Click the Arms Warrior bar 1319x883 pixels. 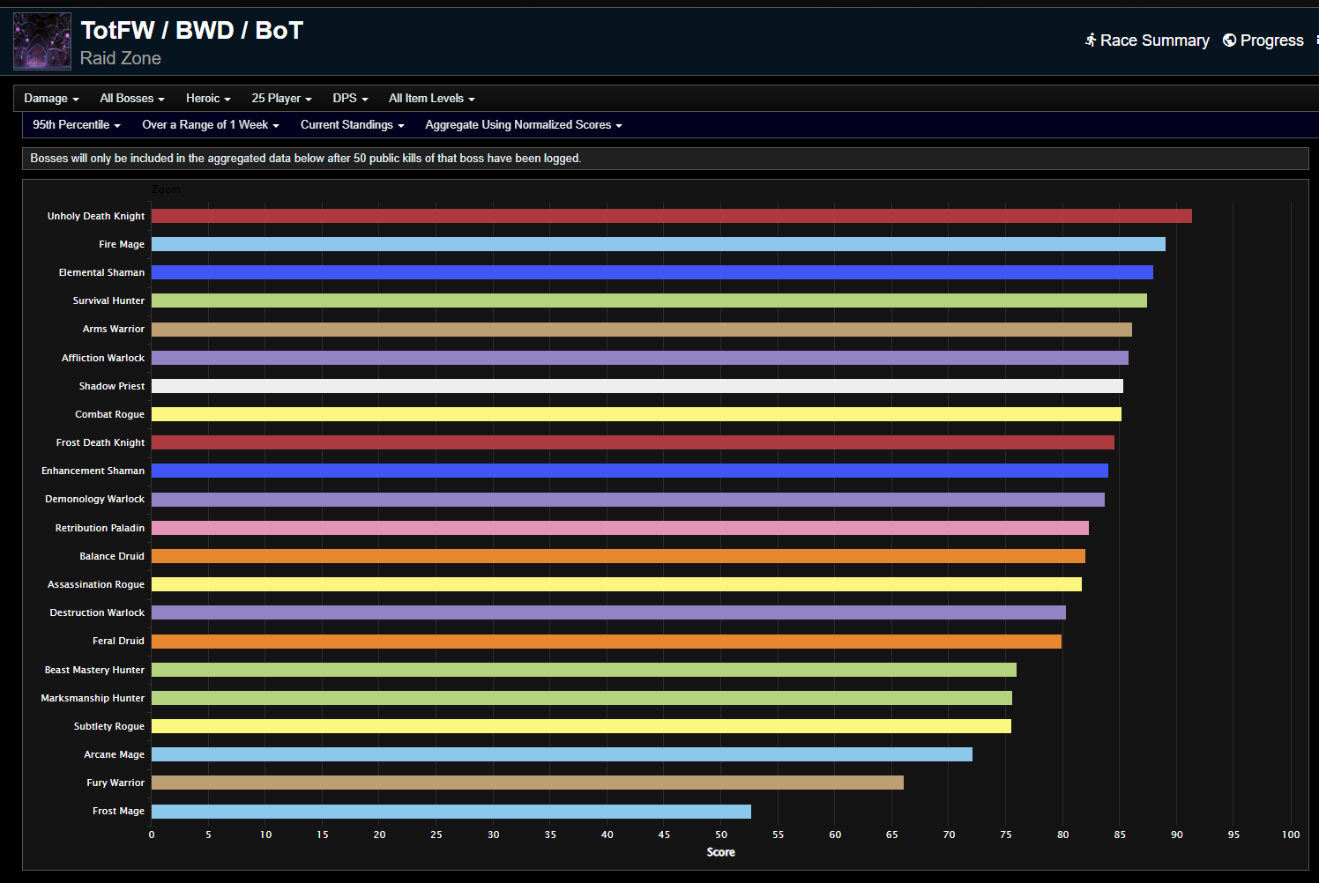coord(642,330)
